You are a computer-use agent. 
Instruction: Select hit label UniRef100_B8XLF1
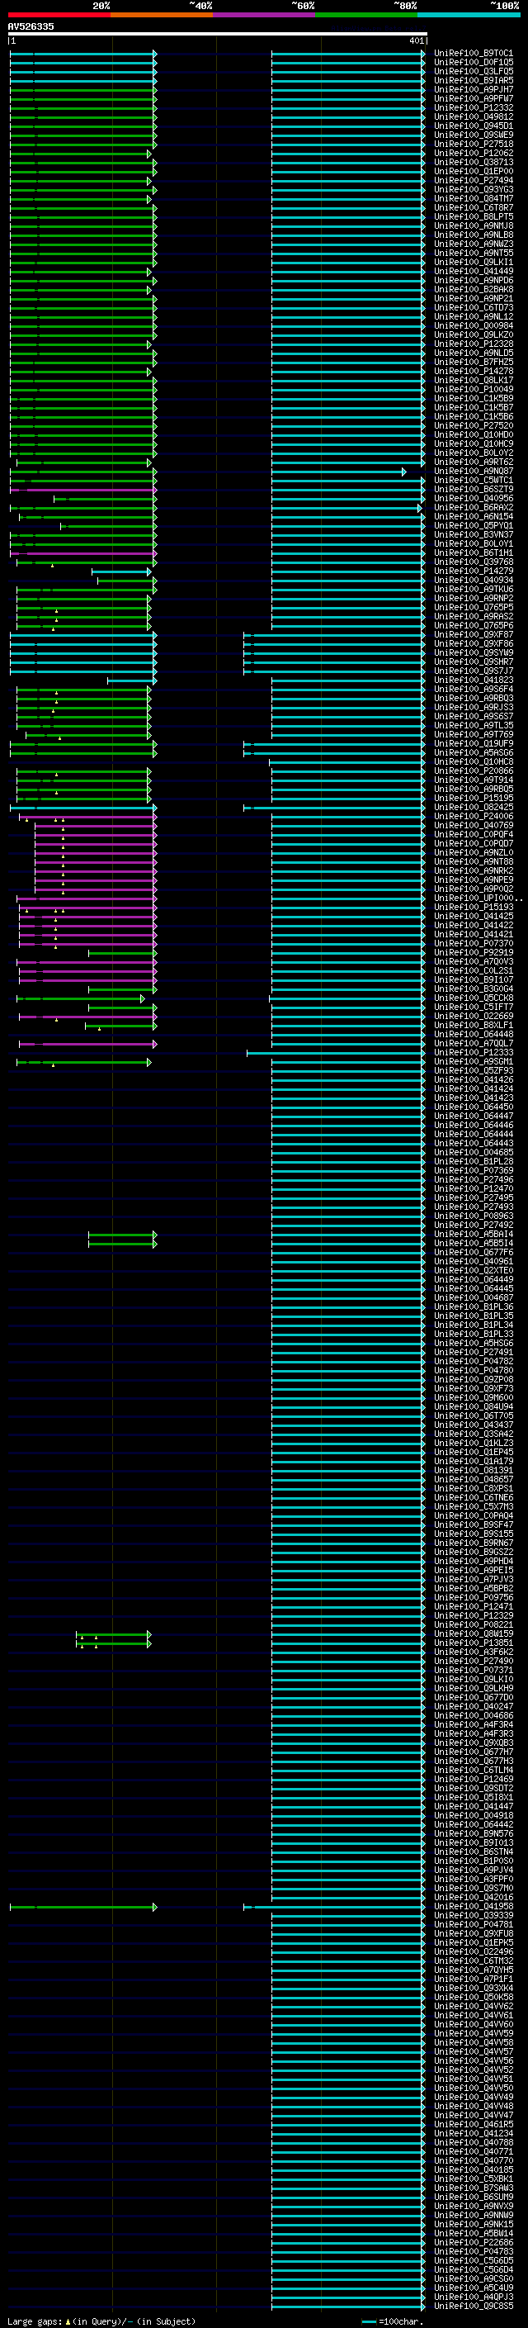tap(474, 1025)
